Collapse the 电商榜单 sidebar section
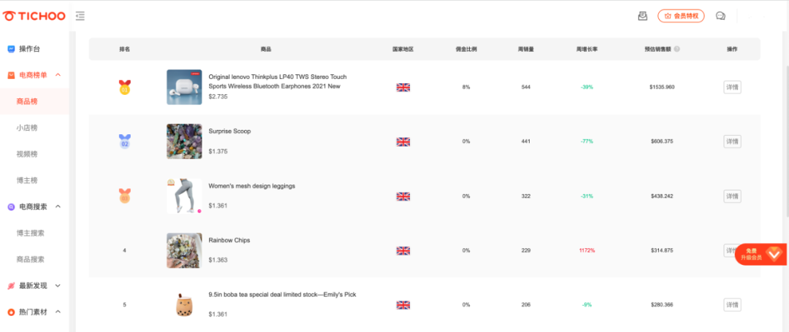Screen dimensions: 789x332 click(x=58, y=75)
